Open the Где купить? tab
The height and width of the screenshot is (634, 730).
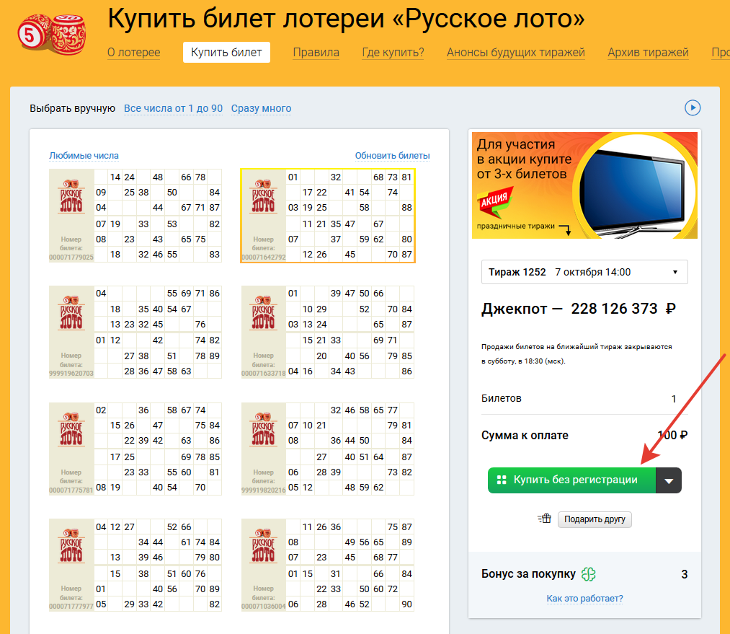click(x=393, y=52)
